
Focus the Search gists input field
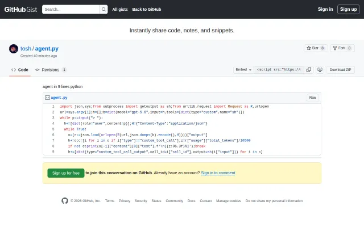pos(71,10)
